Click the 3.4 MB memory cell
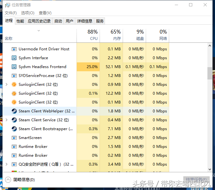Screen dimensions: 215x190 coord(111,164)
